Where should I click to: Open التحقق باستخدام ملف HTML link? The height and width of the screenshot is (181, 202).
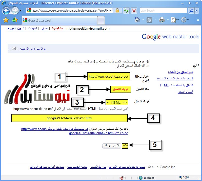176,85
